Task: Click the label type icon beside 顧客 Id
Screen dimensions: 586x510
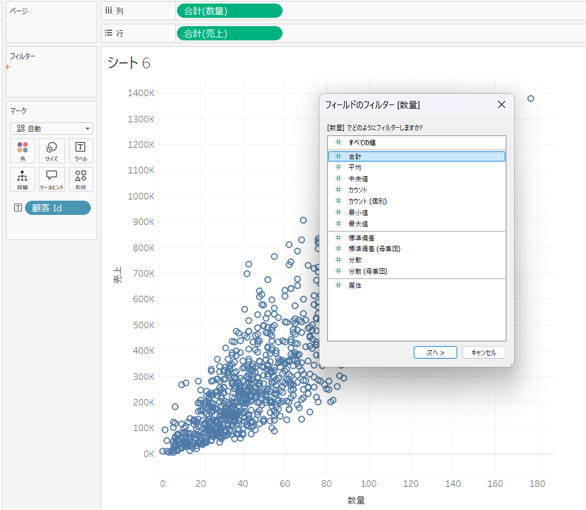Action: (18, 208)
